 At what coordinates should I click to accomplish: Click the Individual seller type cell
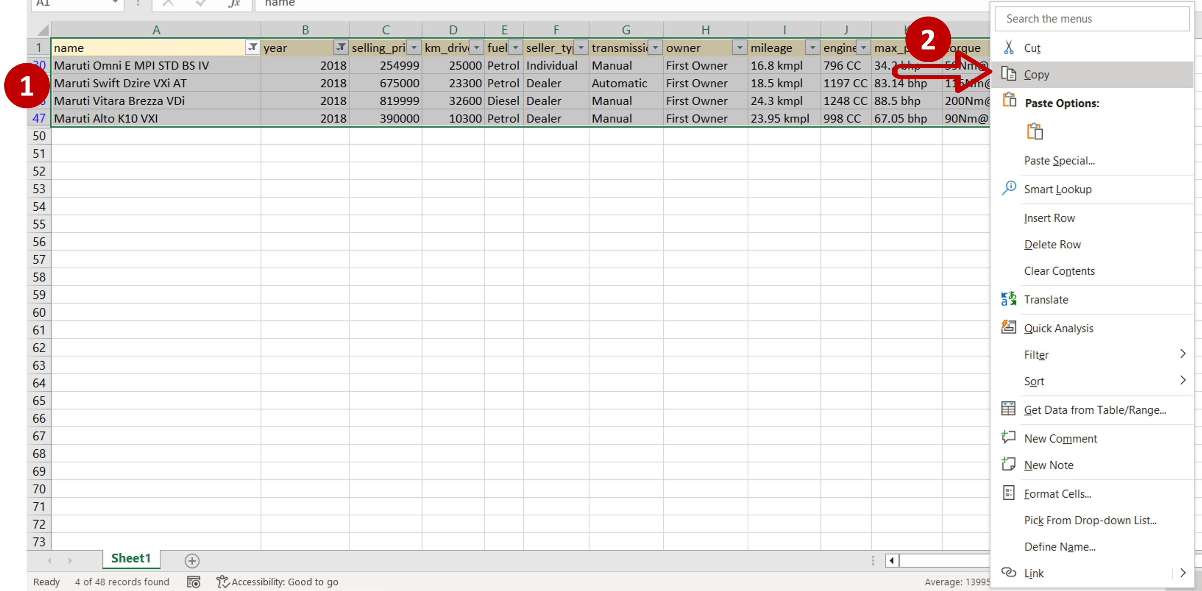(x=556, y=66)
